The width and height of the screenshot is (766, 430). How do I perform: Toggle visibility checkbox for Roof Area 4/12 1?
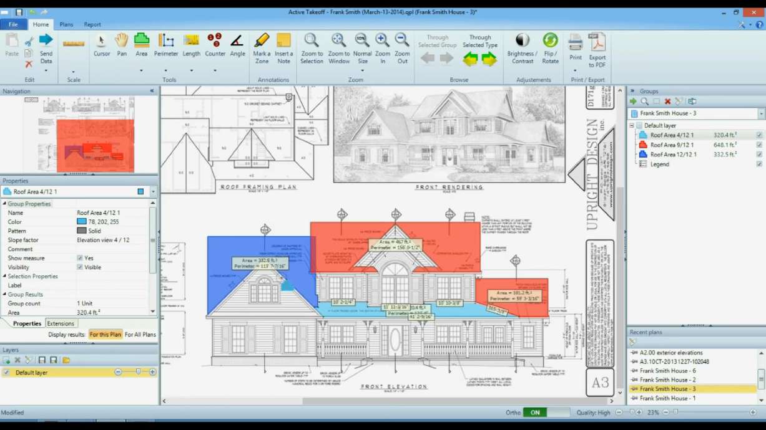coord(759,135)
